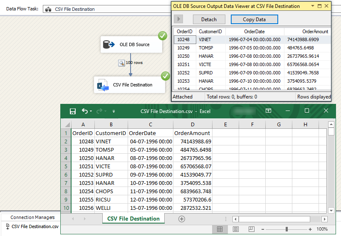Click zoom in plus icon in Excel
Viewport: 341px width, 236px height.
point(310,229)
